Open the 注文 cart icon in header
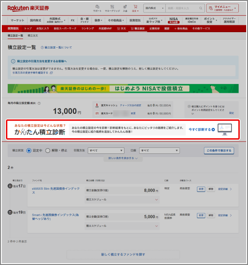Viewport: 248px width, 265px height. [x=135, y=8]
